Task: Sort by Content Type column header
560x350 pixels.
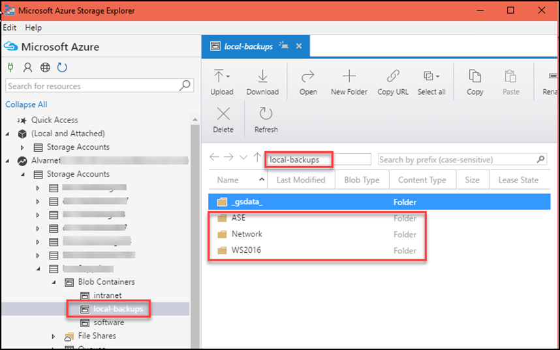Action: (x=422, y=180)
